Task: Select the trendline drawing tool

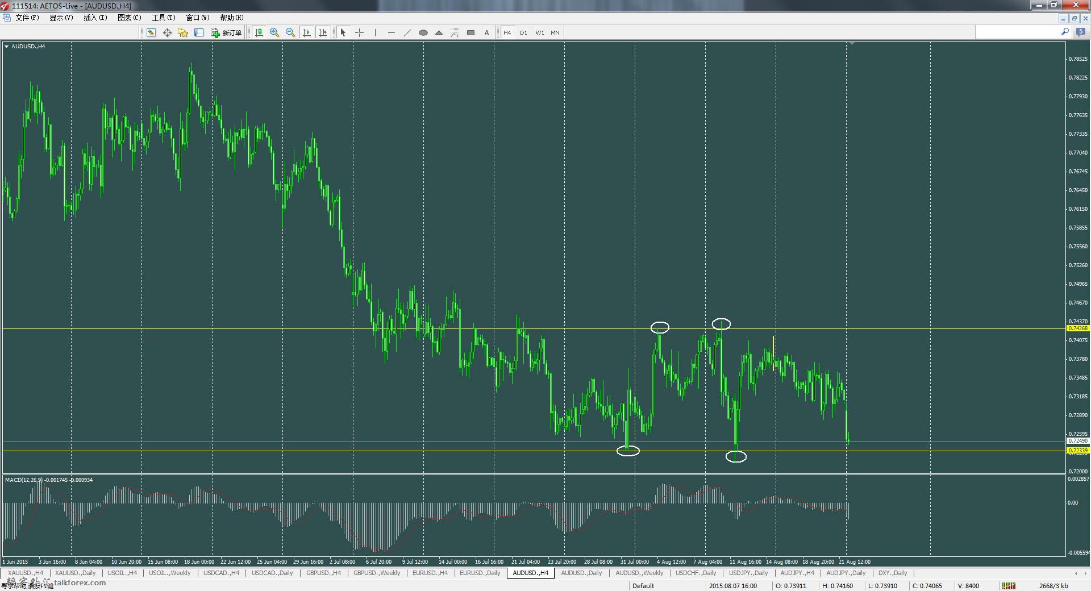Action: point(407,32)
